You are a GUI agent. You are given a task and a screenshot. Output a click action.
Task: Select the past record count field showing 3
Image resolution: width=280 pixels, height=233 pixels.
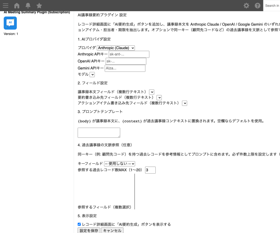150,170
